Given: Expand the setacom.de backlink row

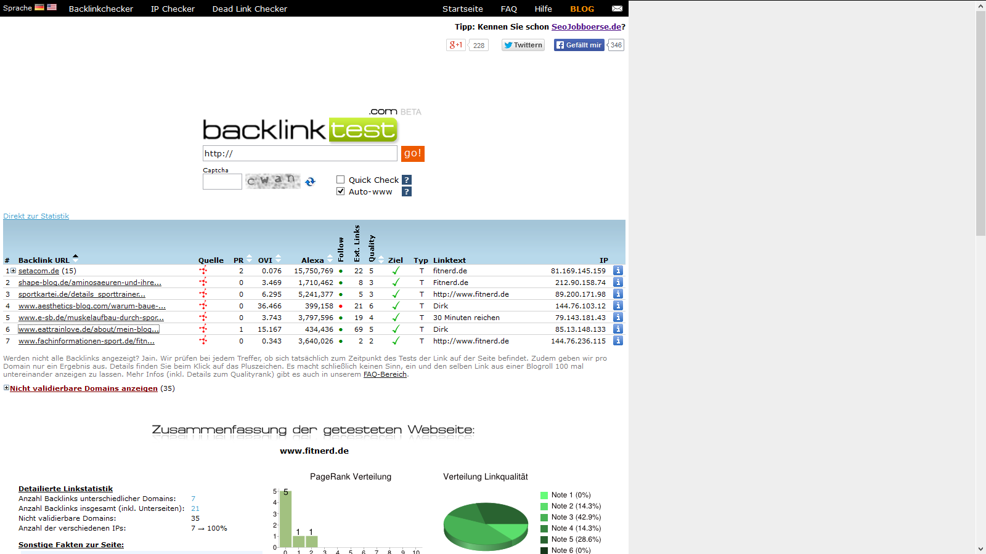Looking at the screenshot, I should coord(13,271).
